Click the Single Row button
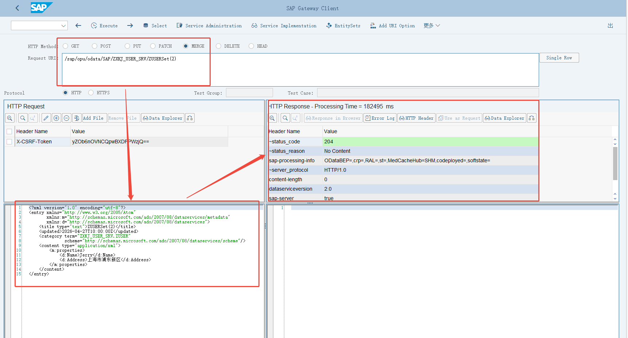Image resolution: width=628 pixels, height=338 pixels. 559,57
